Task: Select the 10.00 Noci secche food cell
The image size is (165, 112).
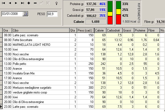Action: point(41,54)
